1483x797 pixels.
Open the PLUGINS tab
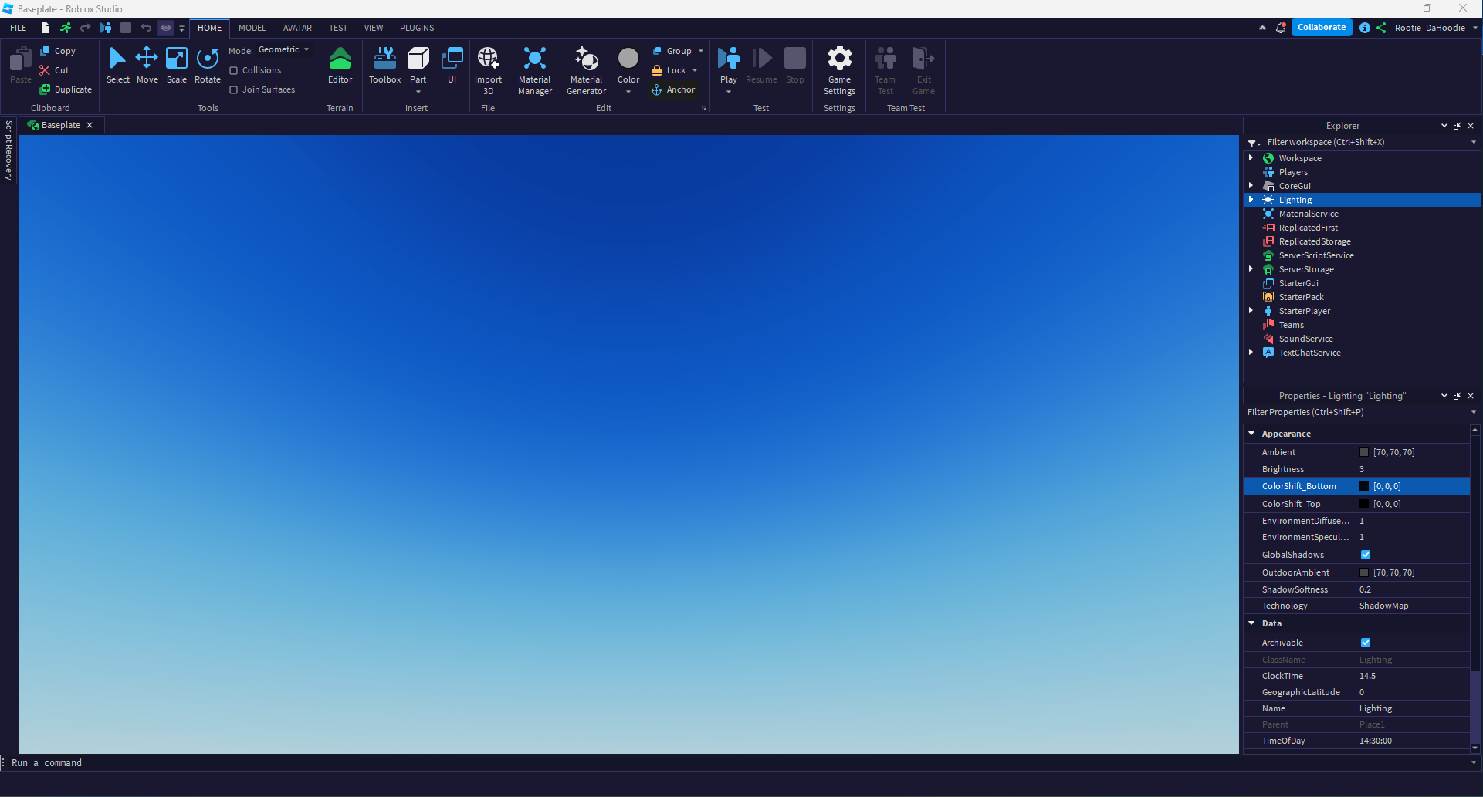click(416, 28)
